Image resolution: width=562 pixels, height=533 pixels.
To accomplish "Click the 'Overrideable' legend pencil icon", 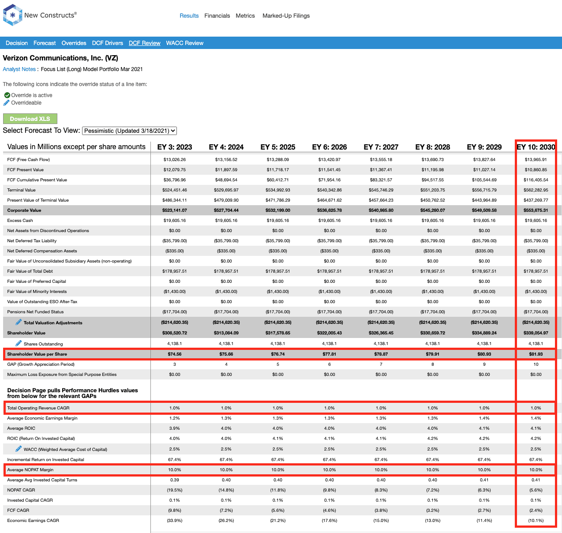I will pos(6,103).
